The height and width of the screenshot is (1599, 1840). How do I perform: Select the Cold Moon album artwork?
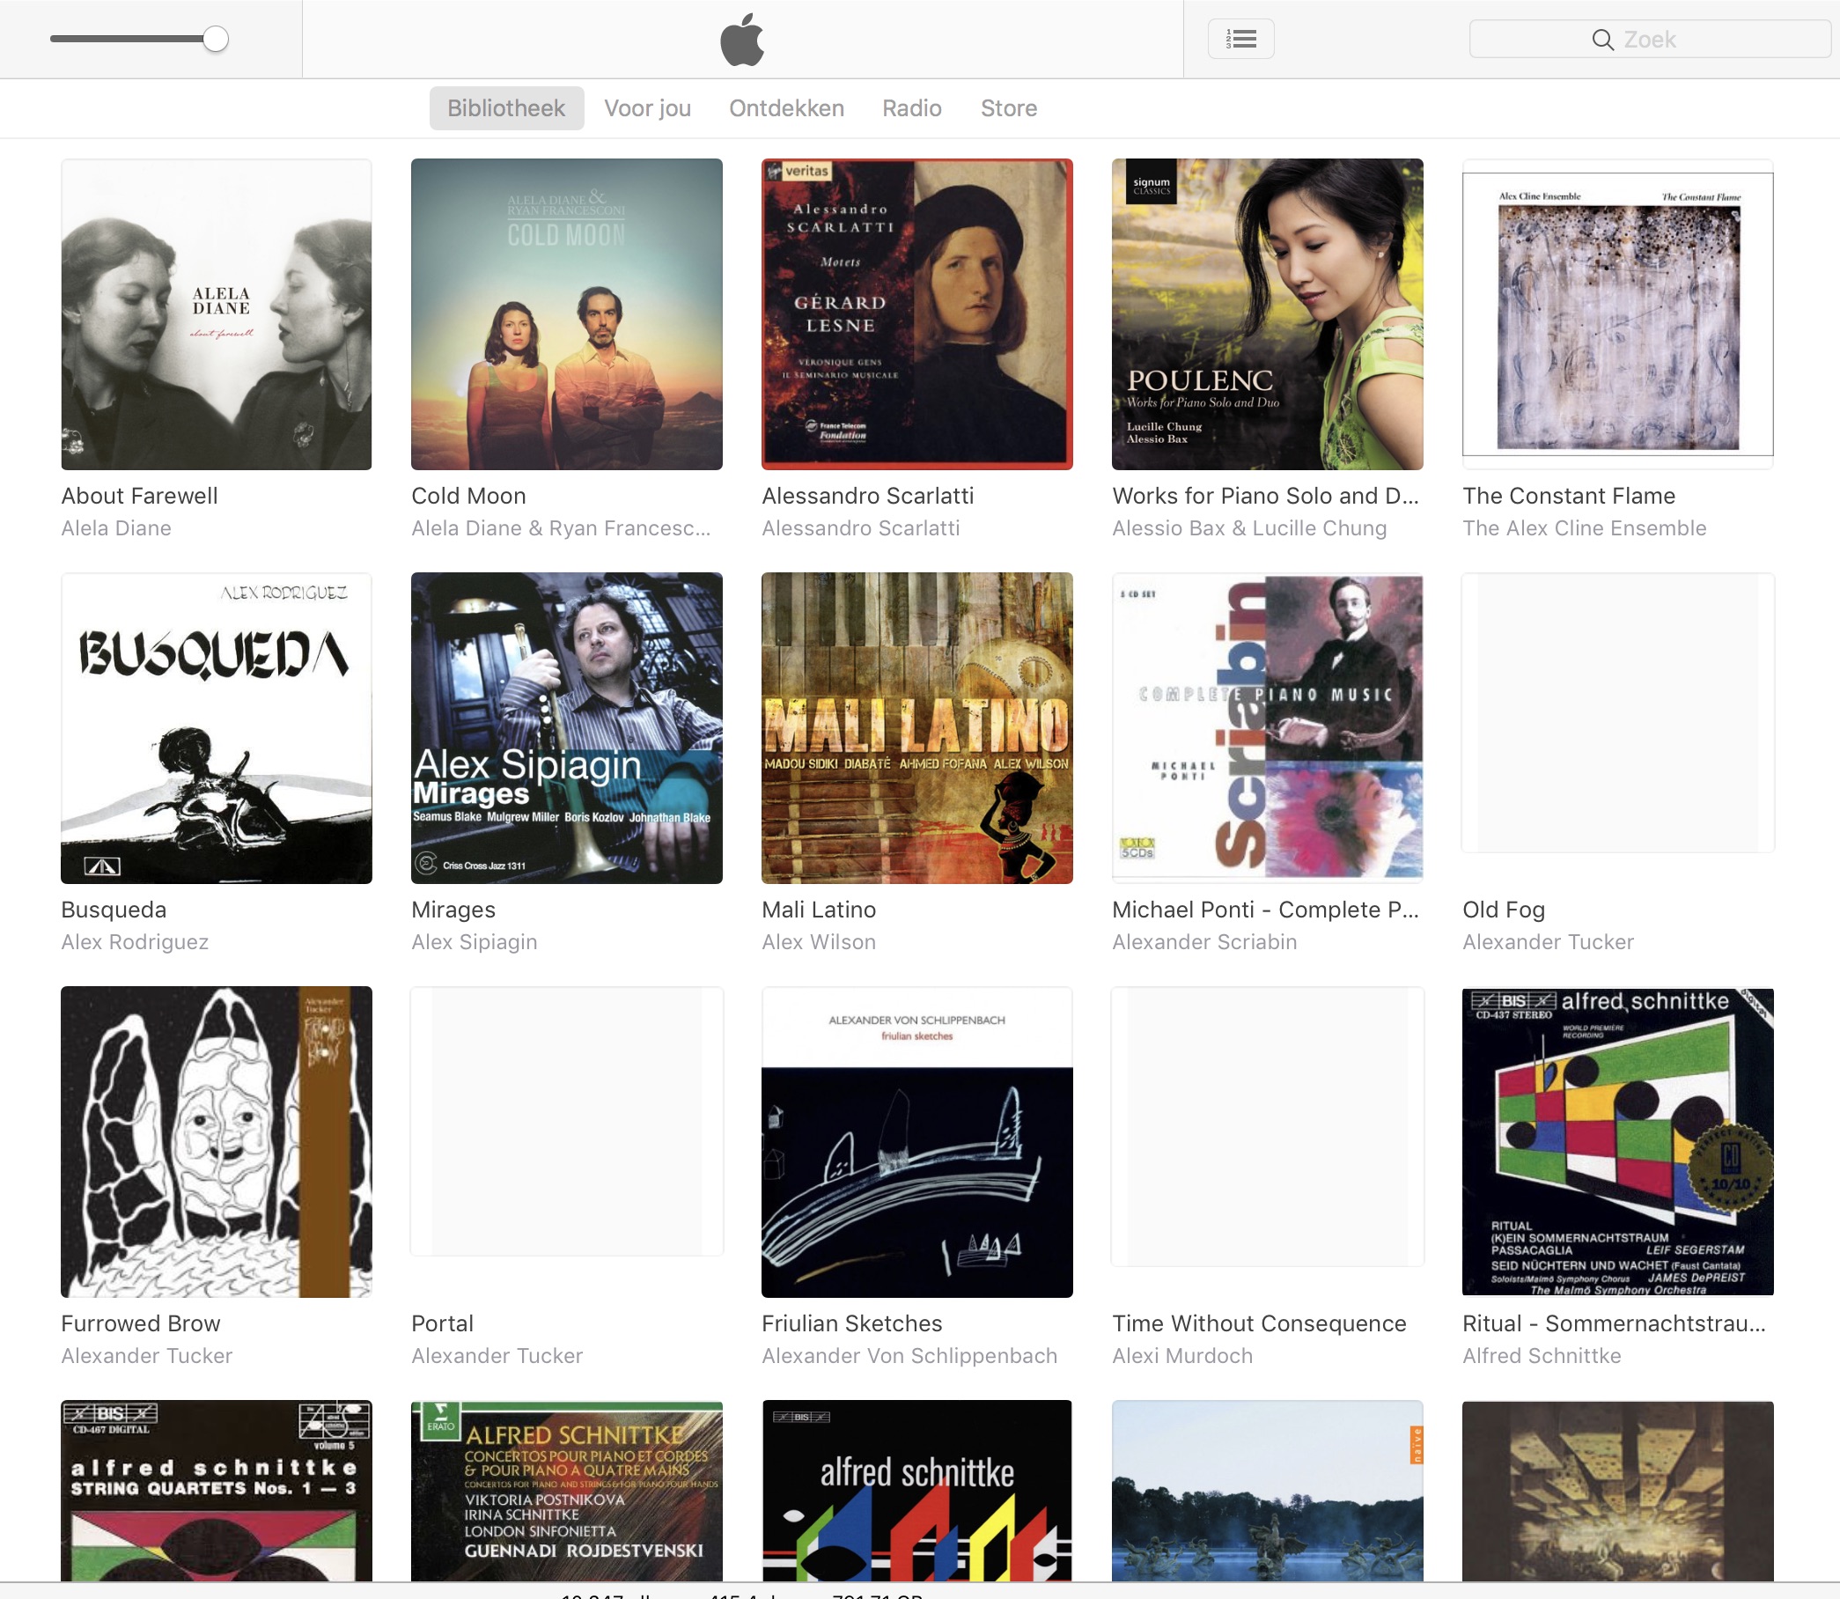[567, 314]
